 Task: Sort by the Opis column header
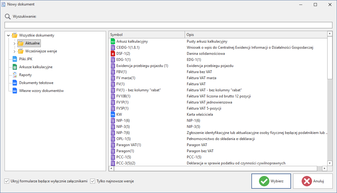click(x=256, y=35)
